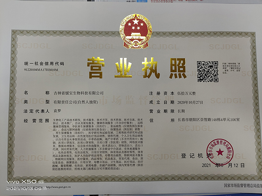The image size is (262, 196).
Task: Select company name 吉林省媛宝生物科技有限公司
Action: (x=78, y=93)
